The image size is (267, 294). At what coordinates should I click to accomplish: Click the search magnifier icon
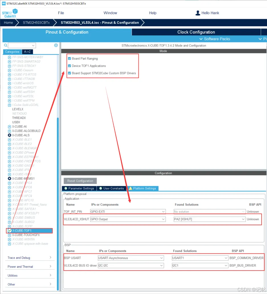coord(6,45)
